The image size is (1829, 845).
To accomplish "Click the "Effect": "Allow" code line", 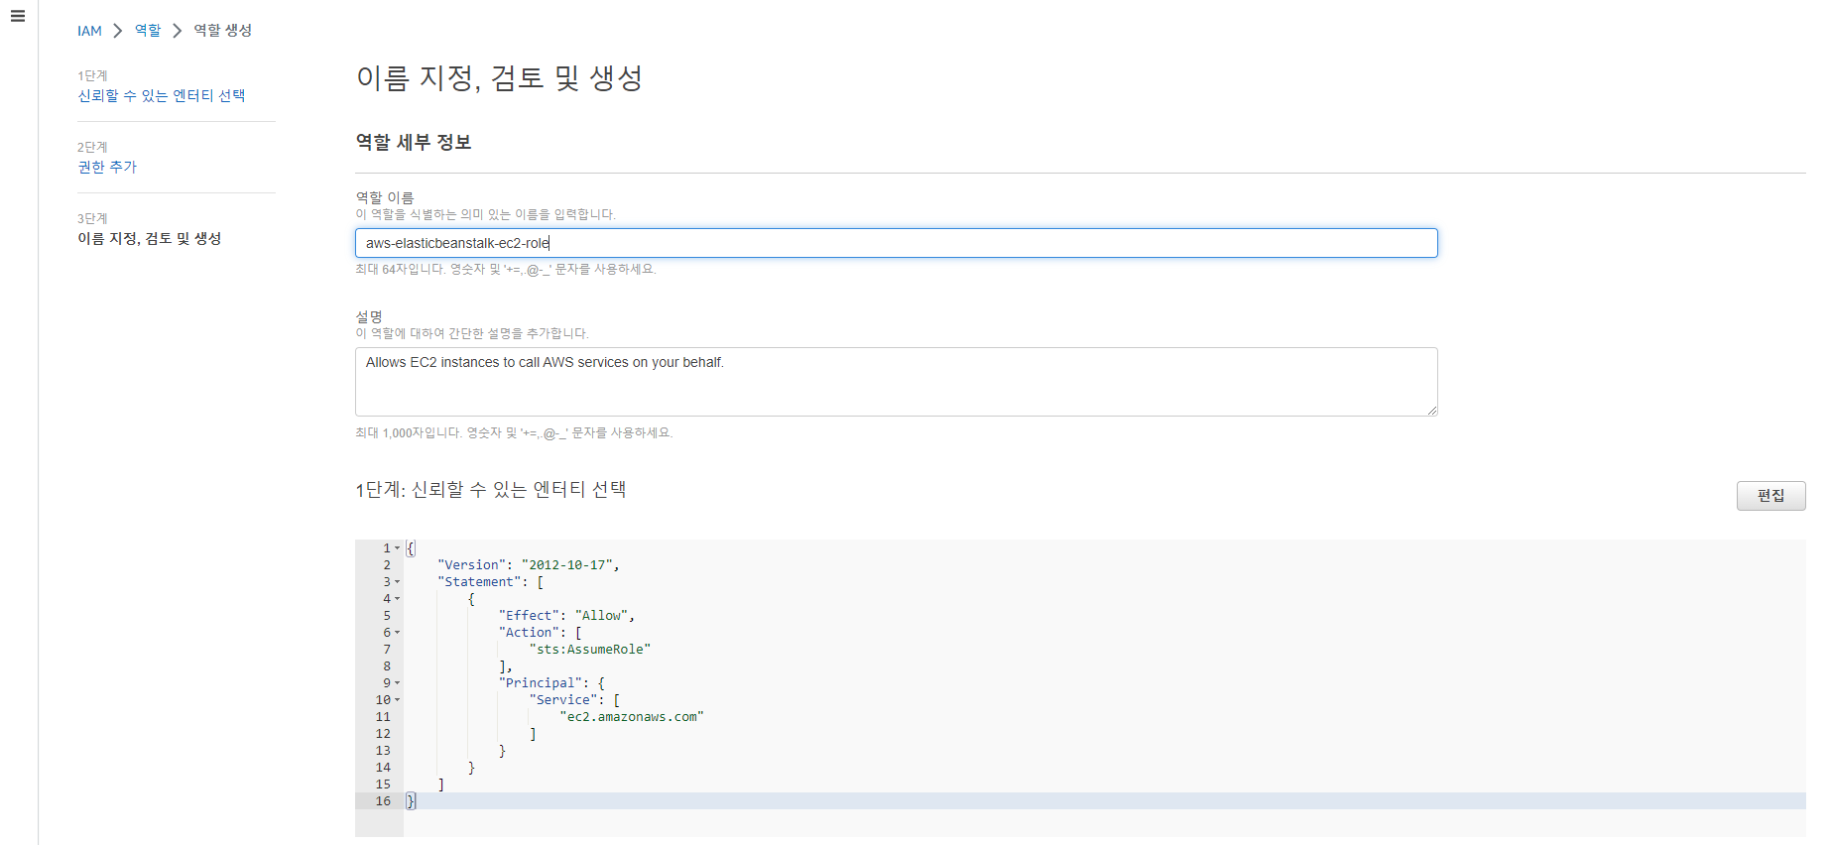I will click(x=566, y=616).
